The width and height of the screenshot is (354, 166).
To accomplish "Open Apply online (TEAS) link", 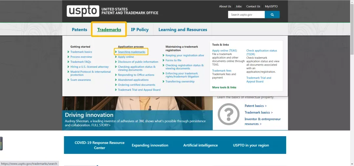I will 225,50.
